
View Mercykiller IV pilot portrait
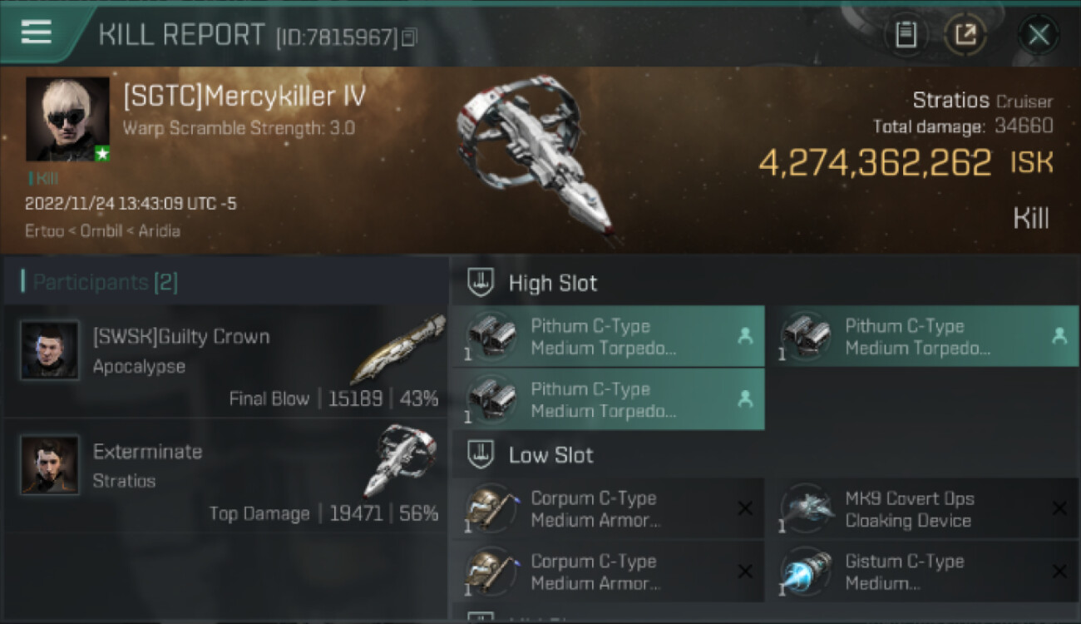[67, 119]
